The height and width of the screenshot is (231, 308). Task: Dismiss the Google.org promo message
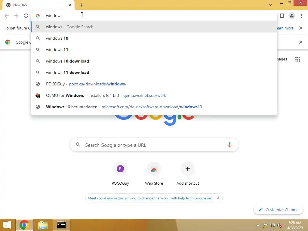[x=218, y=198]
